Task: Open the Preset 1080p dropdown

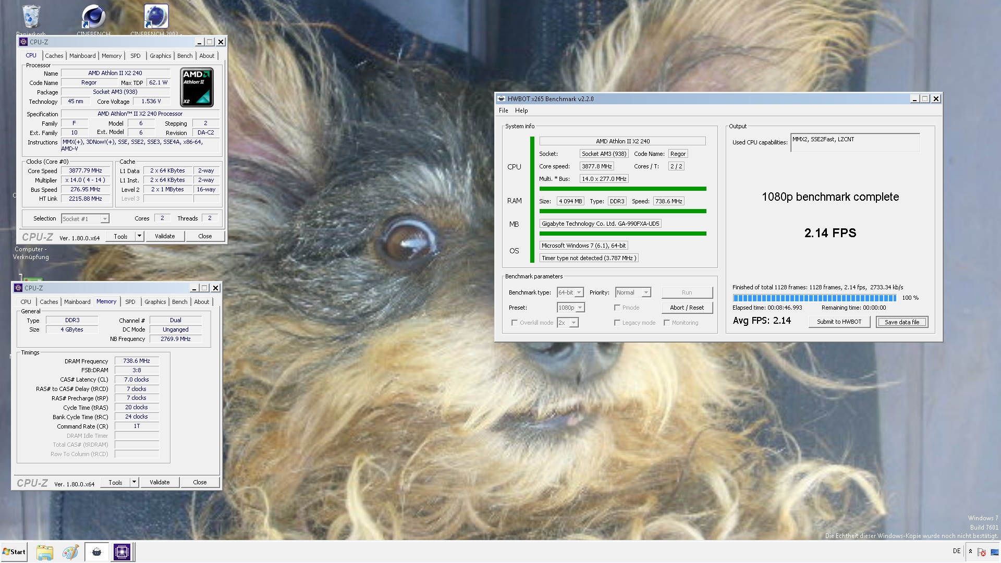Action: [571, 308]
